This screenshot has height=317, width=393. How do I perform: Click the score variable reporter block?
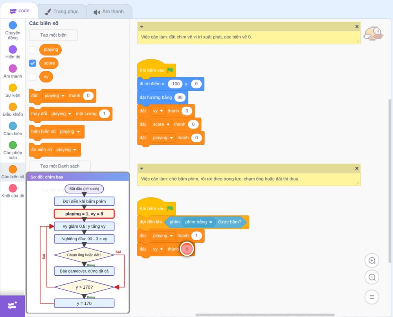click(49, 63)
